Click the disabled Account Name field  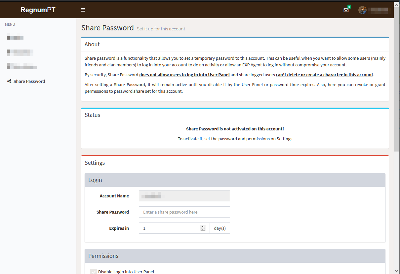tap(184, 196)
